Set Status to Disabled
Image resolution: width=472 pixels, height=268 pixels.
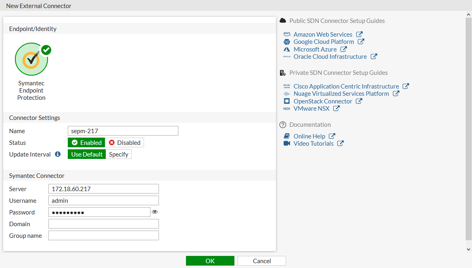[124, 142]
